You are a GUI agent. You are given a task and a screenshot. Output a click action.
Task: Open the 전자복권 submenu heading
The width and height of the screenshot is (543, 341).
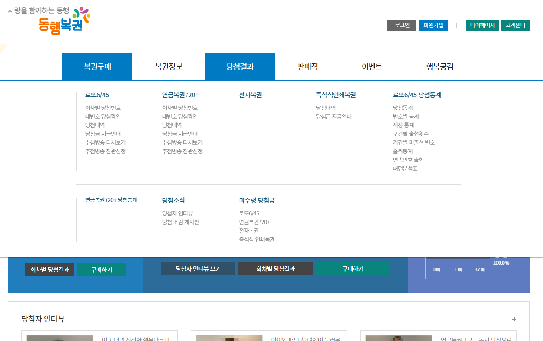click(x=250, y=95)
